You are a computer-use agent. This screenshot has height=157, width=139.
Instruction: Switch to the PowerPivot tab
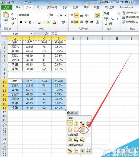[126, 8]
